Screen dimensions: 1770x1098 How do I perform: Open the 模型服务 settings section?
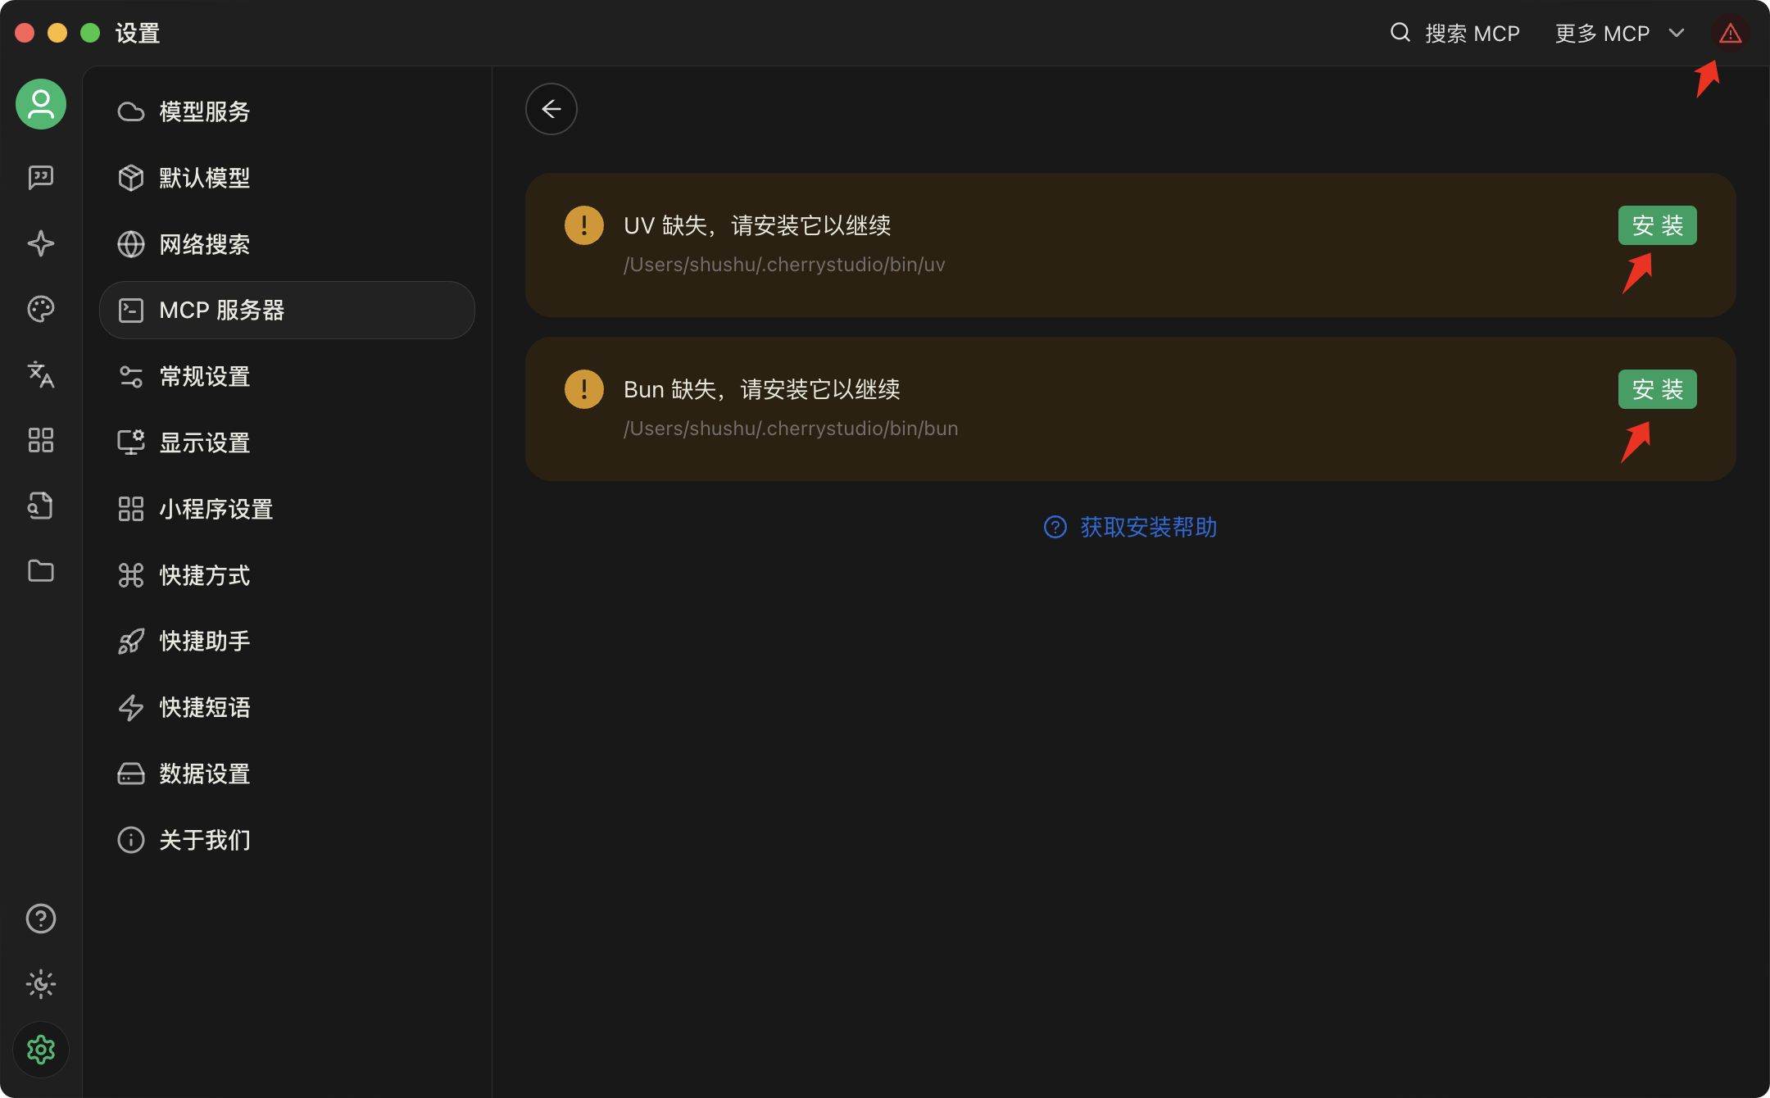pyautogui.click(x=205, y=111)
